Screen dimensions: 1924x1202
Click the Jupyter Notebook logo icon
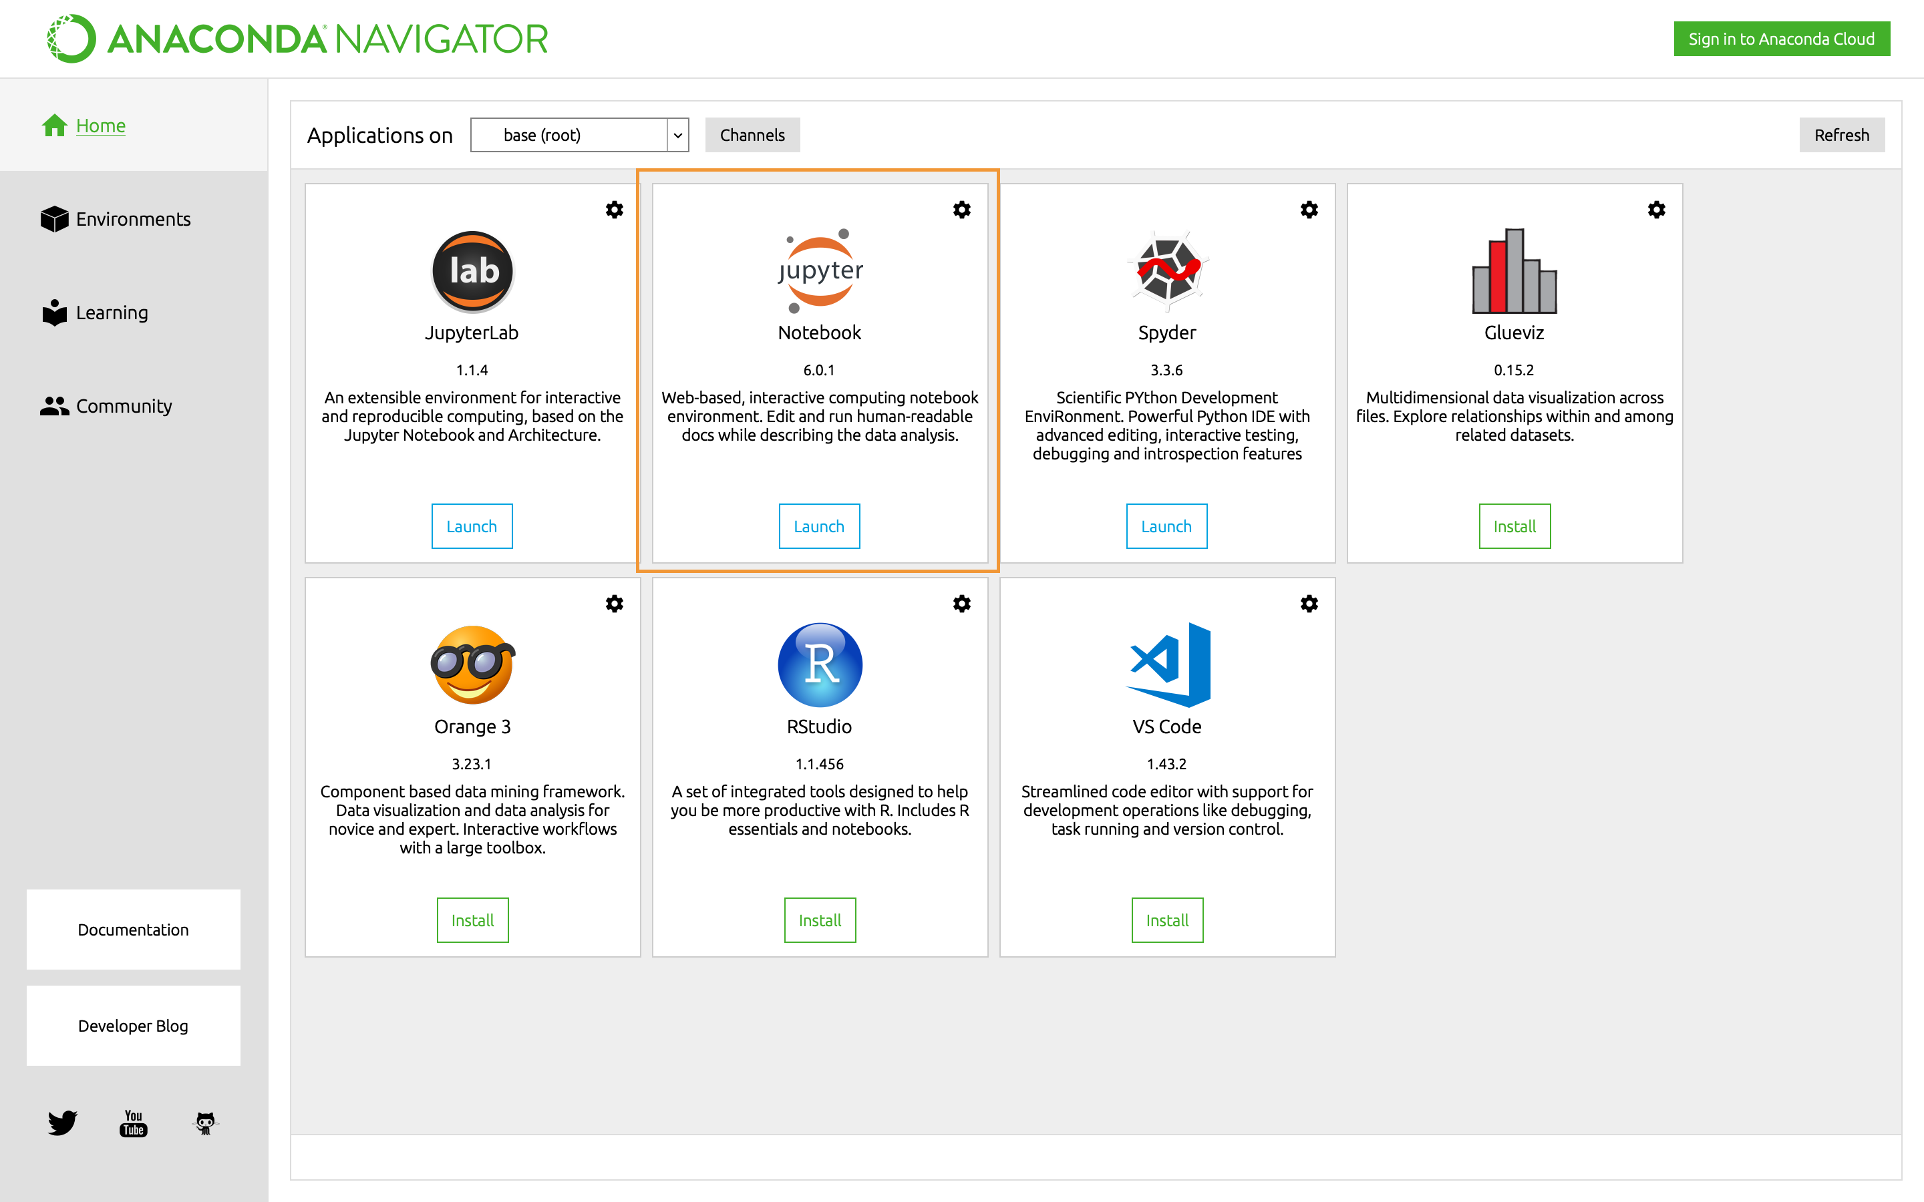tap(820, 271)
